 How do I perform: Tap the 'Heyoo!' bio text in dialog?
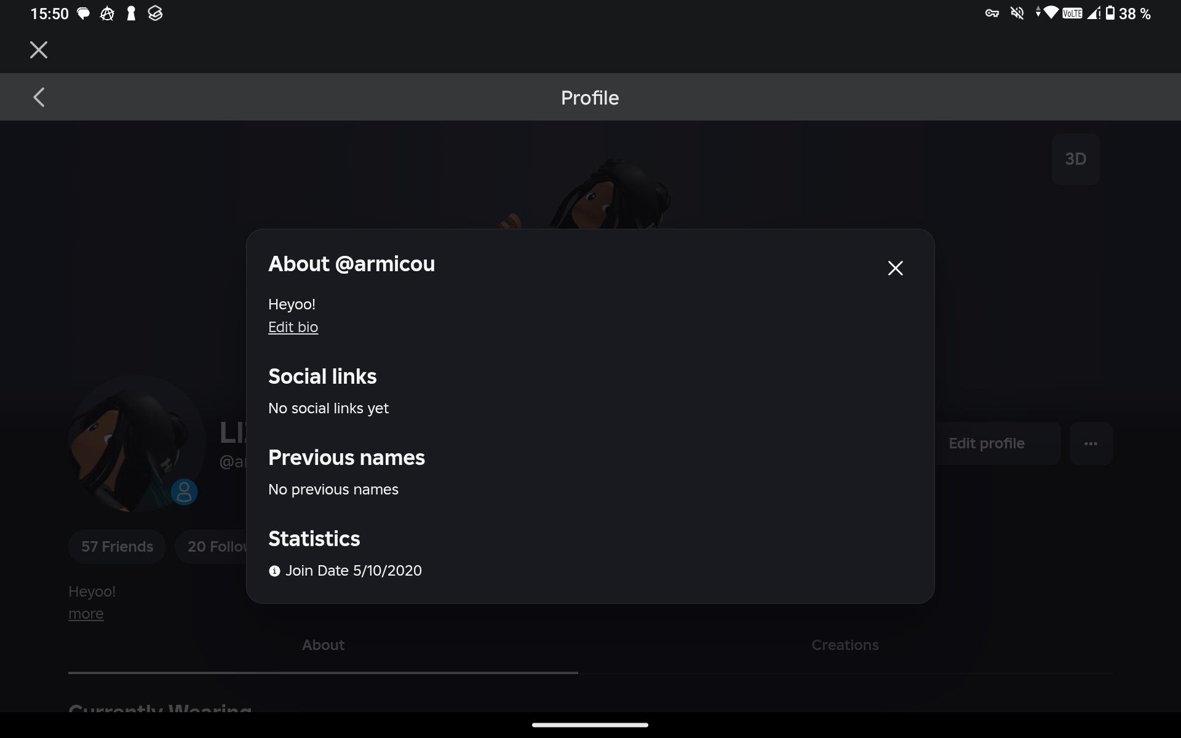coord(292,304)
